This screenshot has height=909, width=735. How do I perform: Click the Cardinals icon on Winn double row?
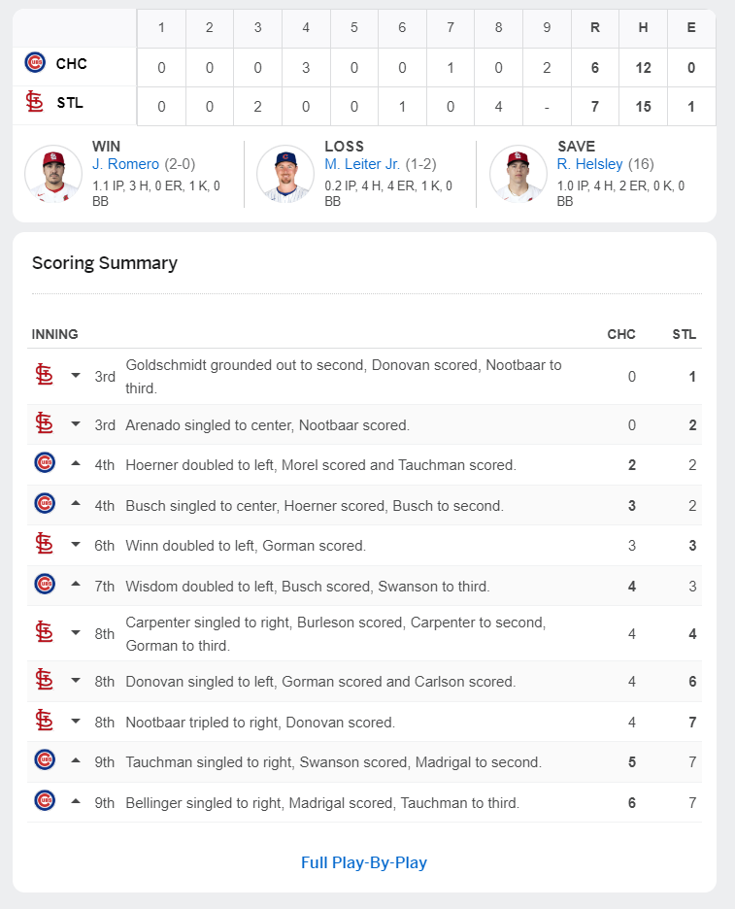click(45, 544)
